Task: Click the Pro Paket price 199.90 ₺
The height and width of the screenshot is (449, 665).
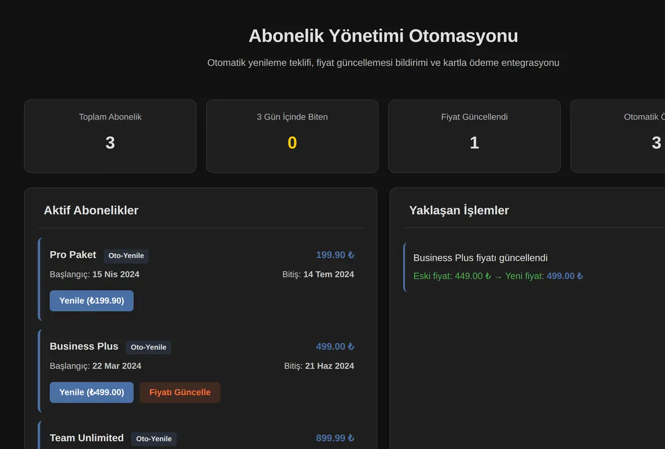Action: (335, 255)
